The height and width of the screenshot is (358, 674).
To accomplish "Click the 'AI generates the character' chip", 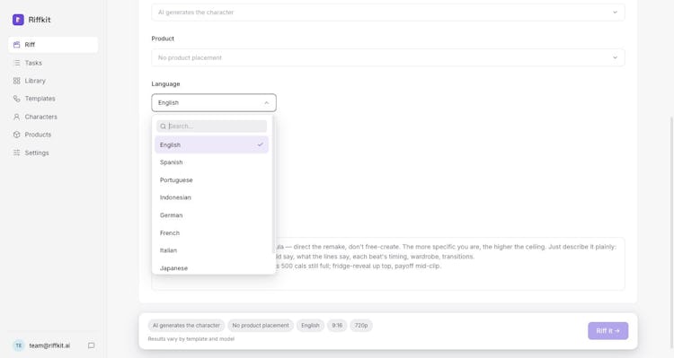I will coord(186,326).
